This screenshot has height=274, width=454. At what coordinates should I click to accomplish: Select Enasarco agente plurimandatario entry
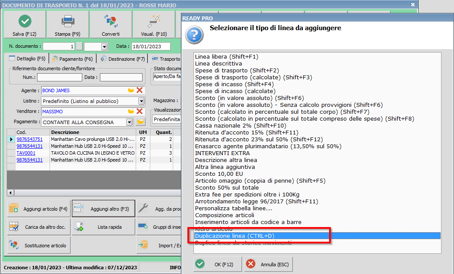pyautogui.click(x=268, y=146)
